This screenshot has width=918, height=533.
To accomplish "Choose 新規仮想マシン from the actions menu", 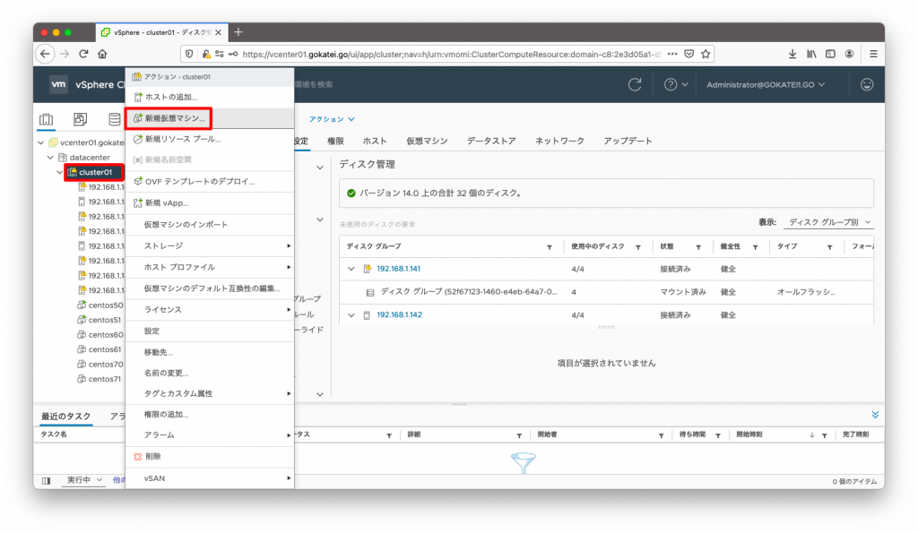I will (175, 118).
